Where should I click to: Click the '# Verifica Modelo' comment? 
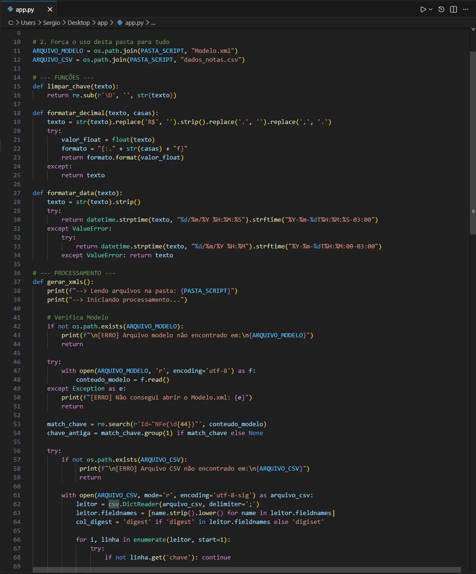[x=78, y=317]
